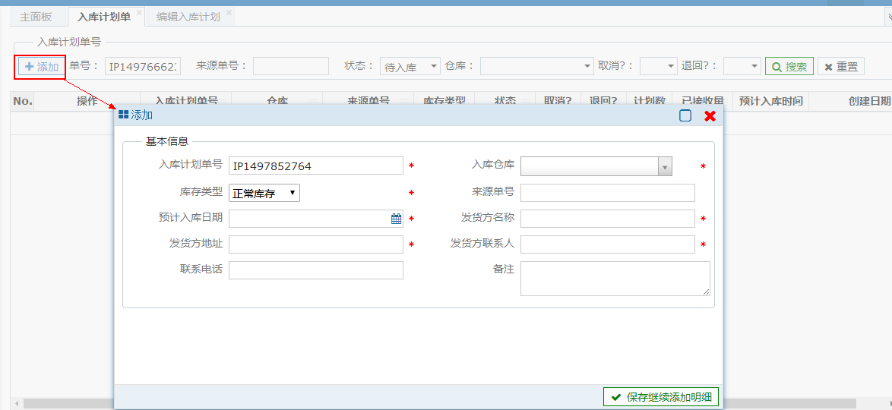Open the 取消? filter dropdown
This screenshot has width=892, height=410.
(x=659, y=66)
